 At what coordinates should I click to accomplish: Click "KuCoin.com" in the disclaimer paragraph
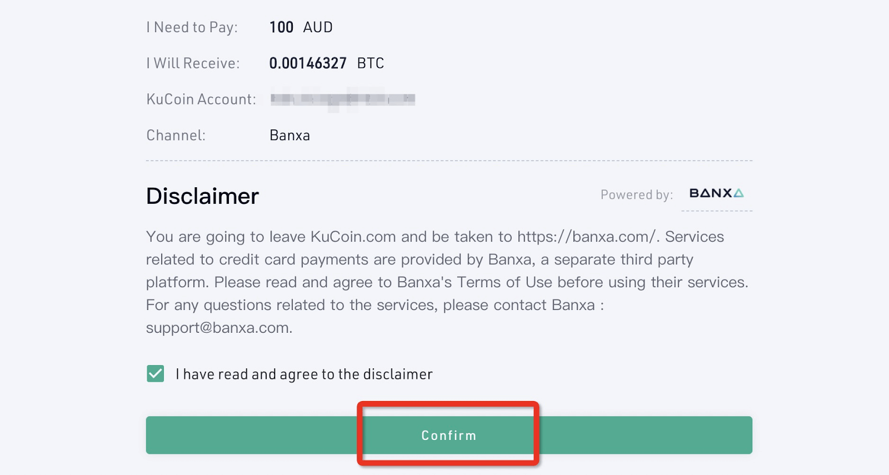[353, 237]
